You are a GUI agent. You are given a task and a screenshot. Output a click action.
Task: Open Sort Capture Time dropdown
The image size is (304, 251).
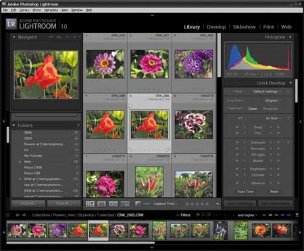pyautogui.click(x=166, y=204)
